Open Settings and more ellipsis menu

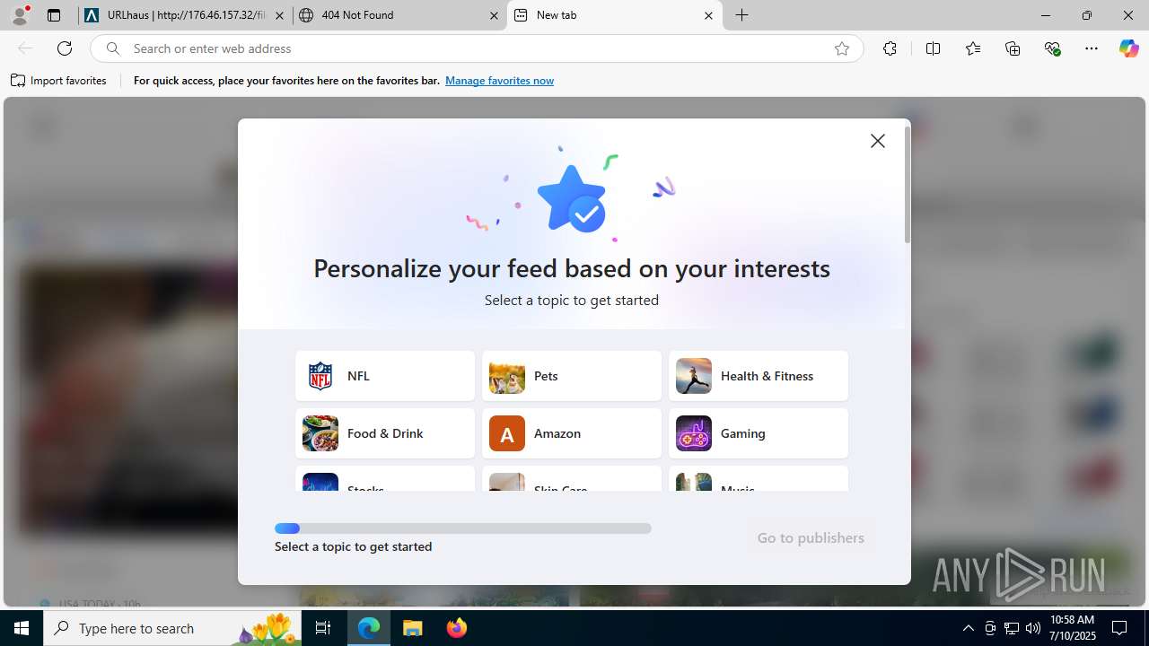pos(1092,48)
